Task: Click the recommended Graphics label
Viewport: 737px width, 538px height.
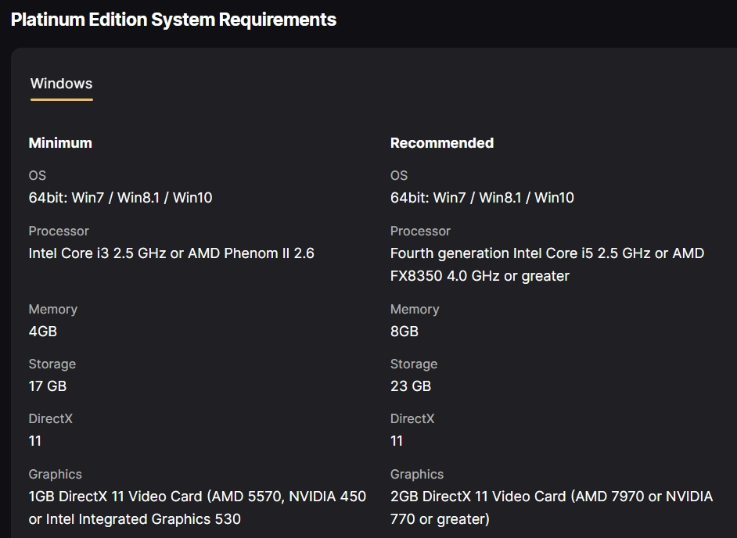Action: 417,475
